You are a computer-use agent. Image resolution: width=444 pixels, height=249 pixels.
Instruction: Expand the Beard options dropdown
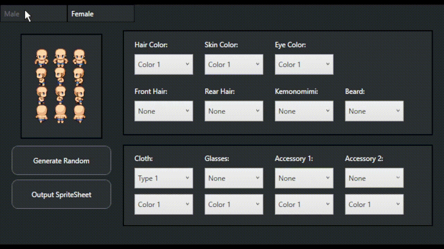[374, 111]
